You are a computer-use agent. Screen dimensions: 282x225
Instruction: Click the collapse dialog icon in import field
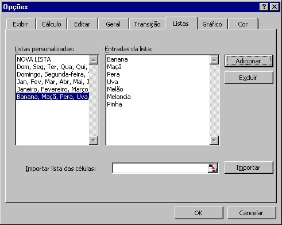(213, 168)
